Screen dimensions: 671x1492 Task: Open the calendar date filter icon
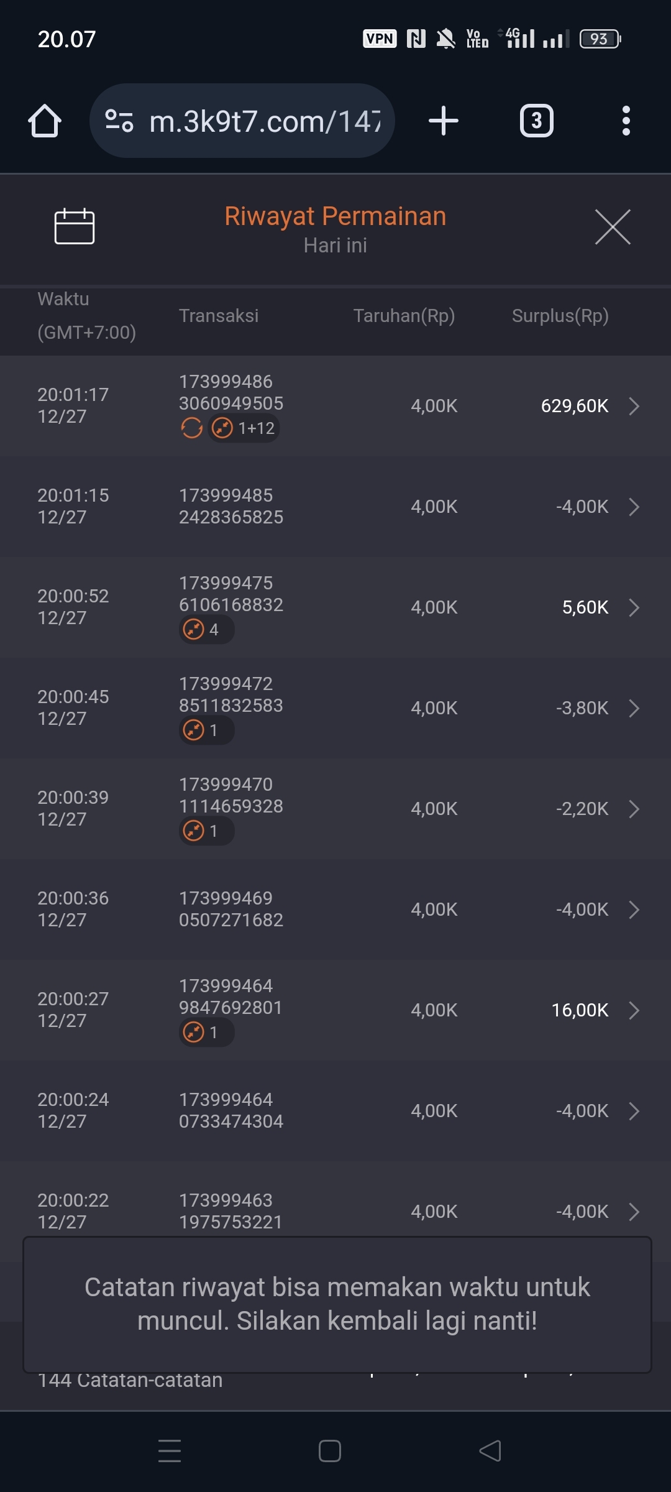(x=75, y=226)
